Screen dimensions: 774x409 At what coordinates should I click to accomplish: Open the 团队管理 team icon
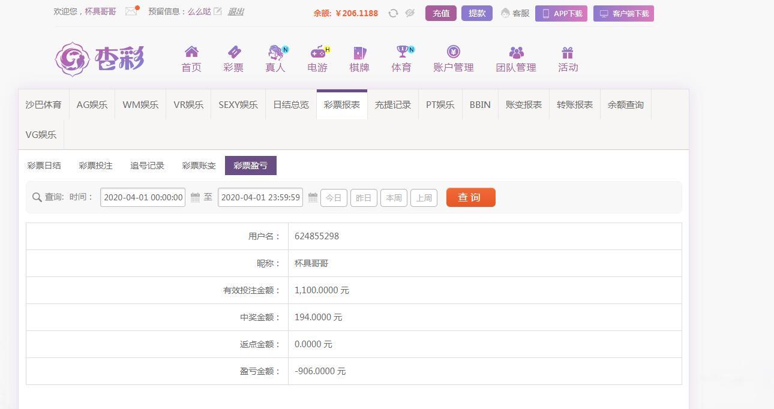point(516,53)
